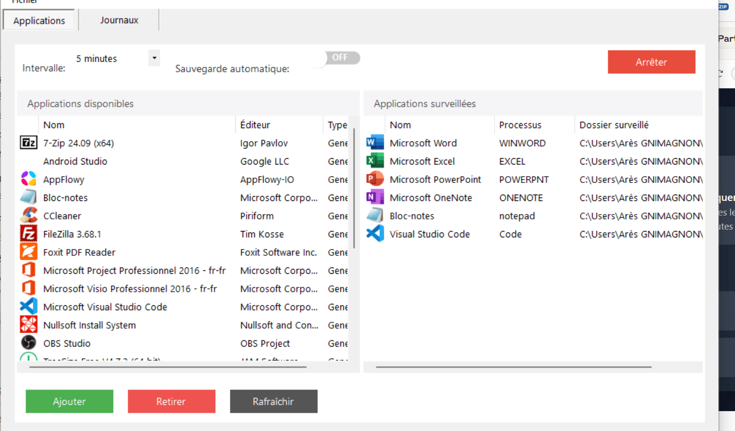Sort available applications by Nom column header

pyautogui.click(x=137, y=125)
